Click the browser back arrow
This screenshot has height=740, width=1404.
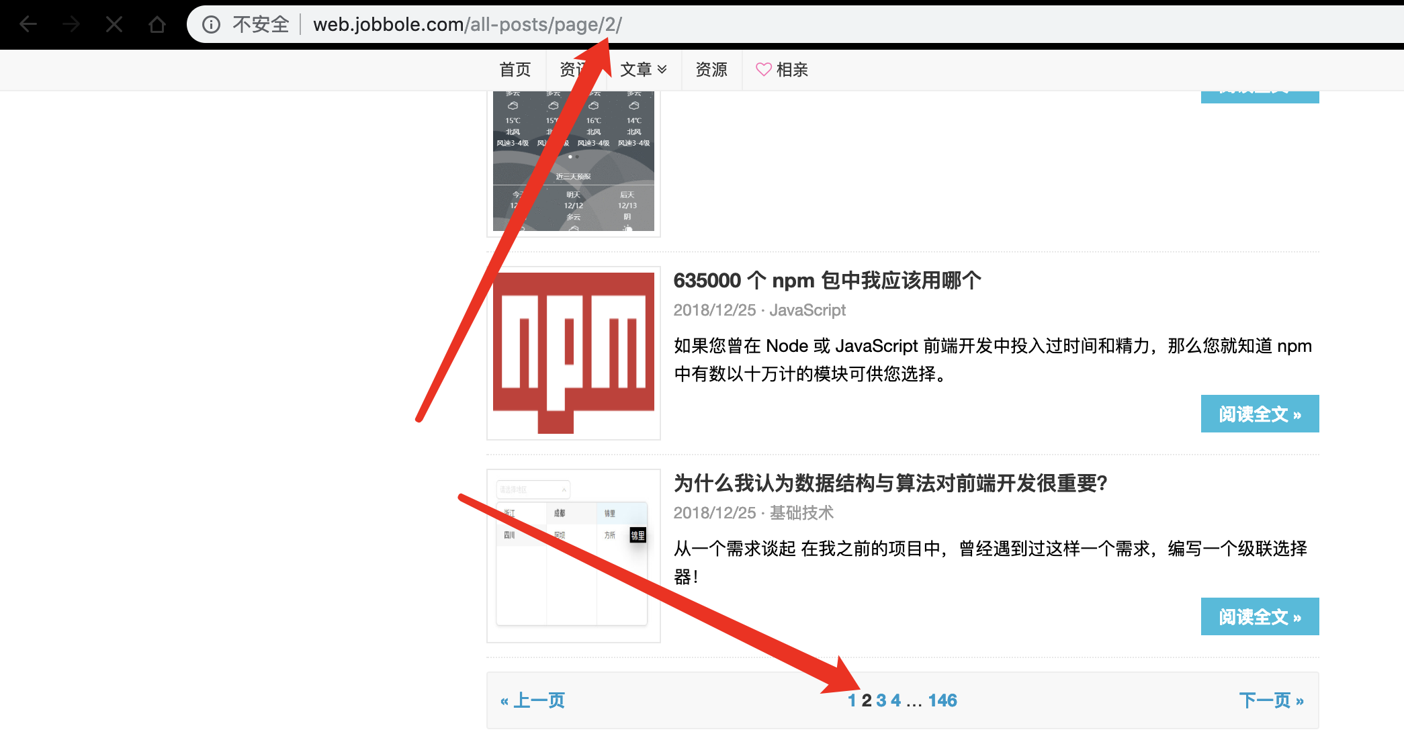coord(28,25)
